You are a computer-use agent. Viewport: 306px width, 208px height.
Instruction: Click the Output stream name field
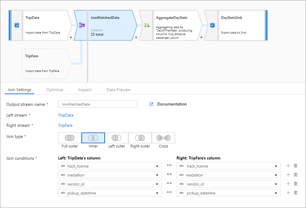click(x=97, y=104)
